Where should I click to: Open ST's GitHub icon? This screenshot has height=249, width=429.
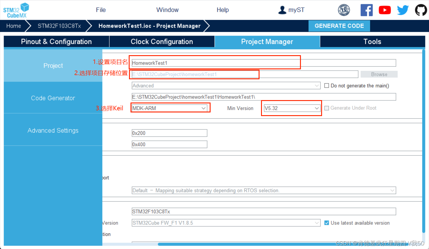[421, 10]
